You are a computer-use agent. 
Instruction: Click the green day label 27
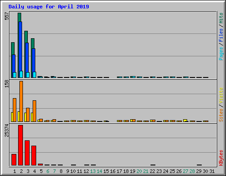(x=185, y=171)
